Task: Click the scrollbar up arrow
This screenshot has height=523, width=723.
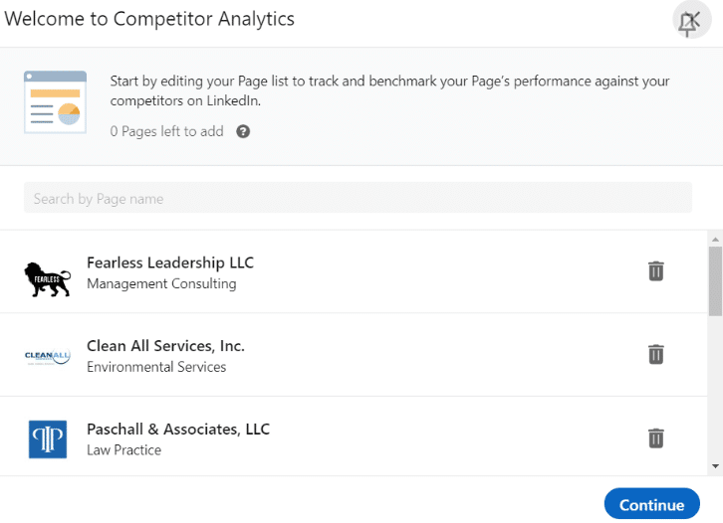Action: (715, 240)
